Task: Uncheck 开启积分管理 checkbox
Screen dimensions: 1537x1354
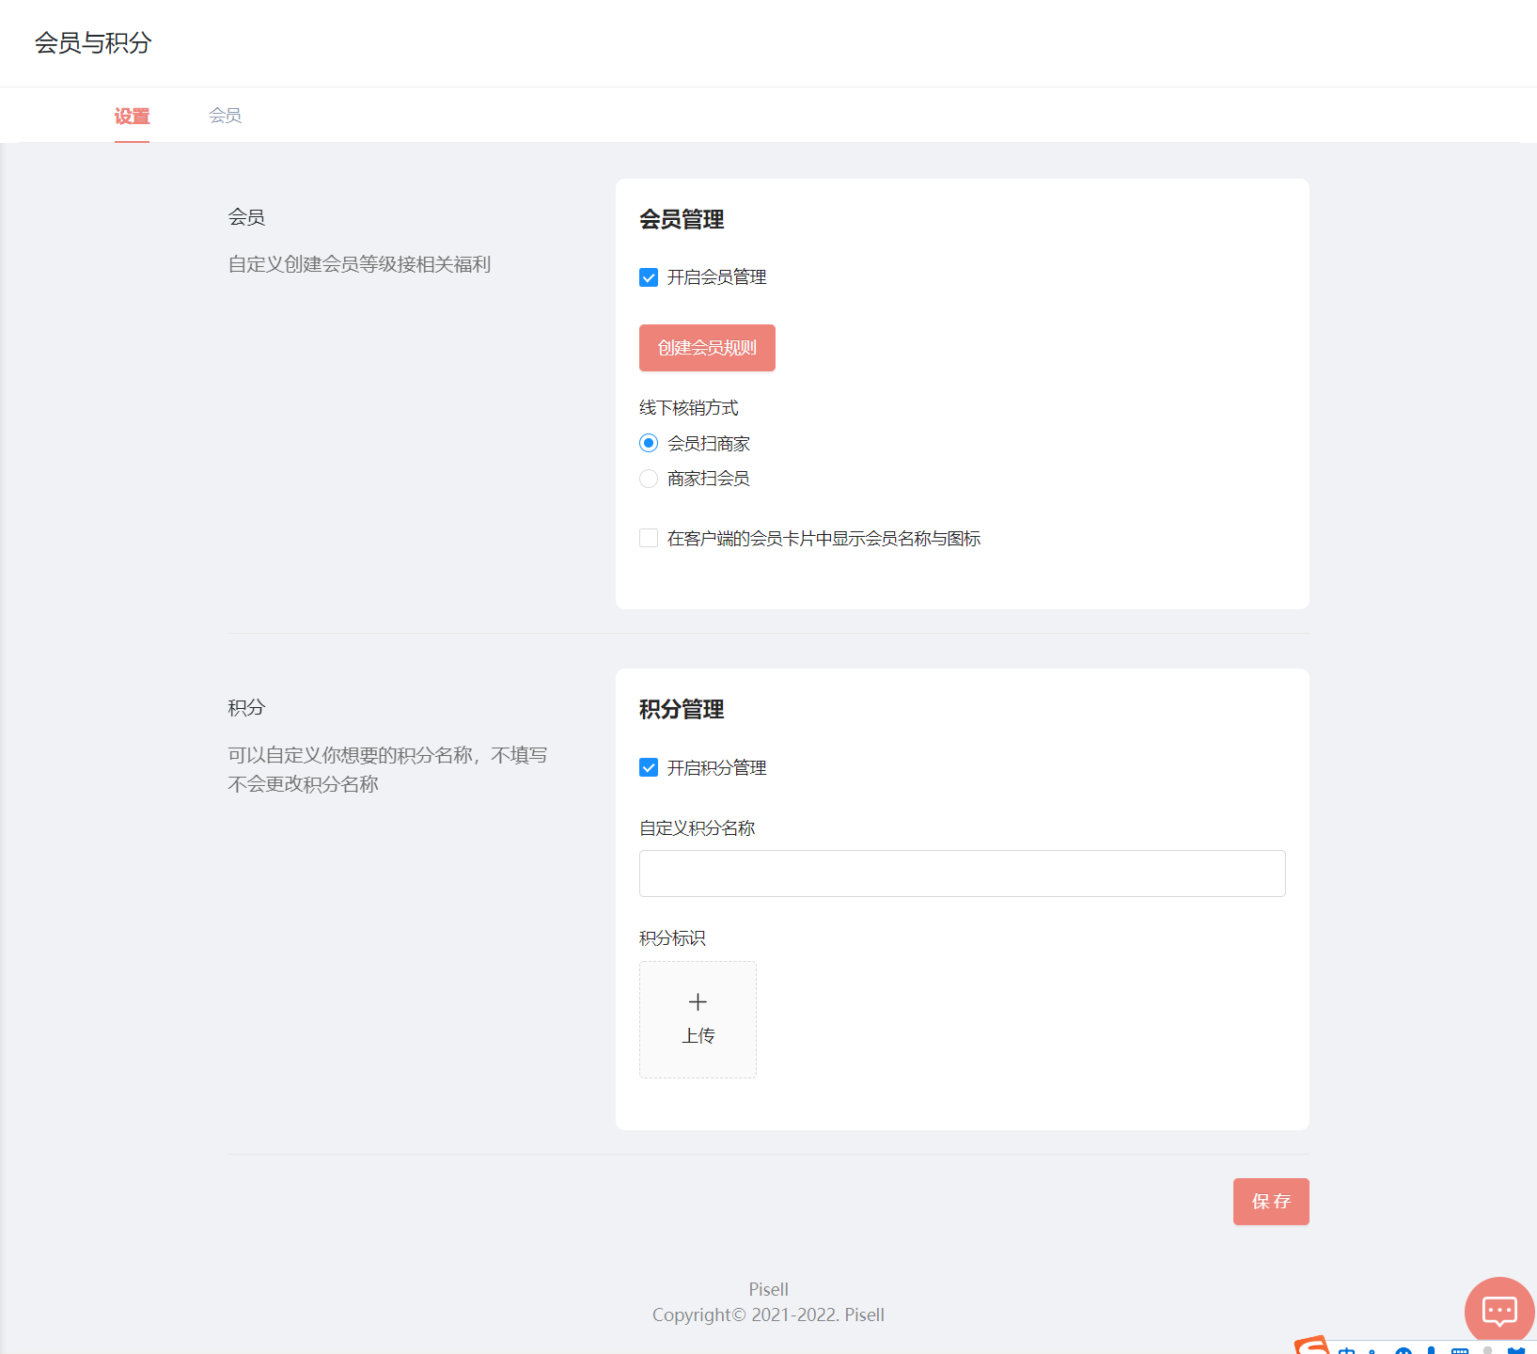Action: 649,768
